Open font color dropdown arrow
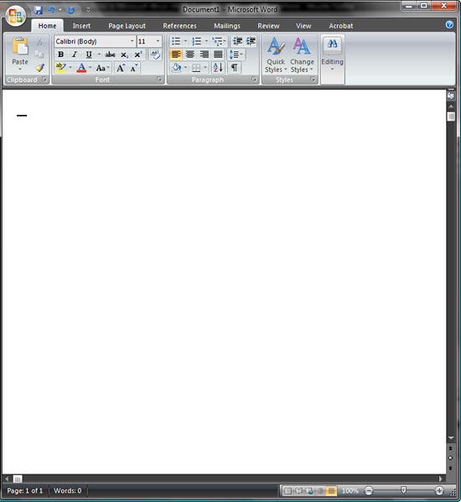This screenshot has width=461, height=502. tap(91, 68)
